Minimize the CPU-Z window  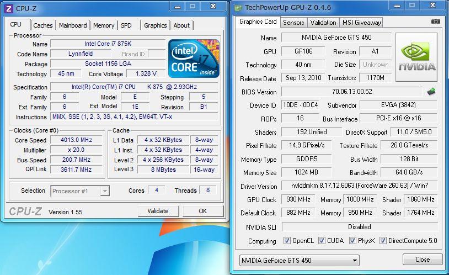(178, 7)
